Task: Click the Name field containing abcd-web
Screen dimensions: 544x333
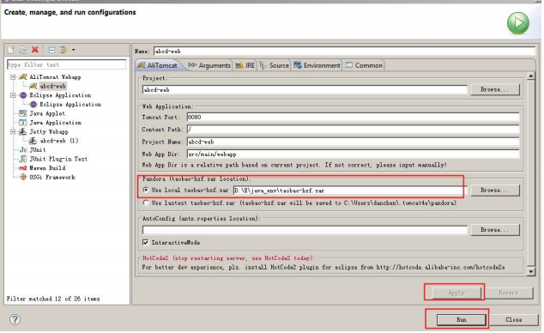Action: click(344, 51)
